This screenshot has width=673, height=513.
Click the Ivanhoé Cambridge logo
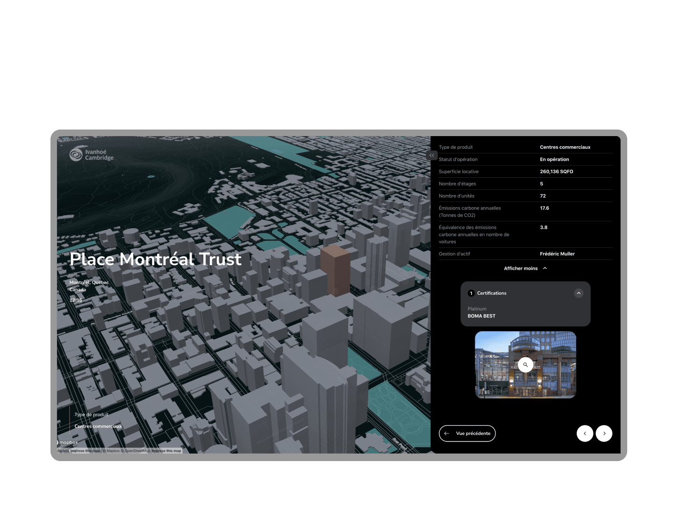pos(92,155)
